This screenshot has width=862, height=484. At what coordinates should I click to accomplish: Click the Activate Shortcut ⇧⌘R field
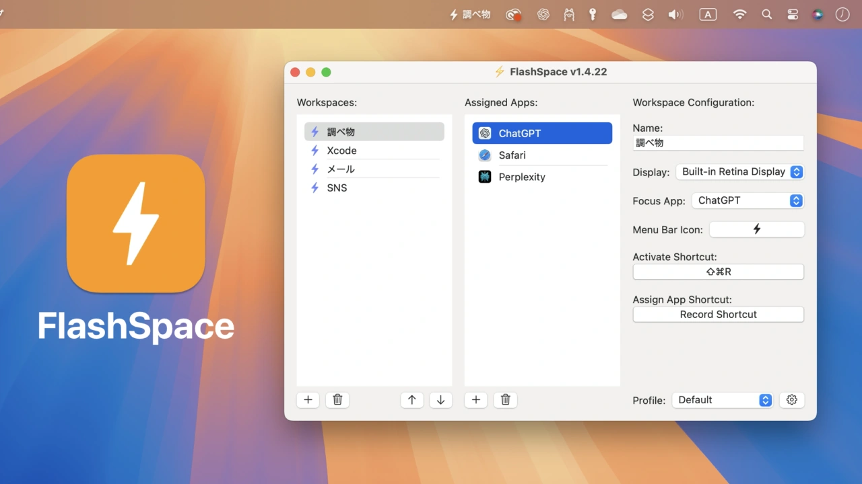(x=719, y=272)
